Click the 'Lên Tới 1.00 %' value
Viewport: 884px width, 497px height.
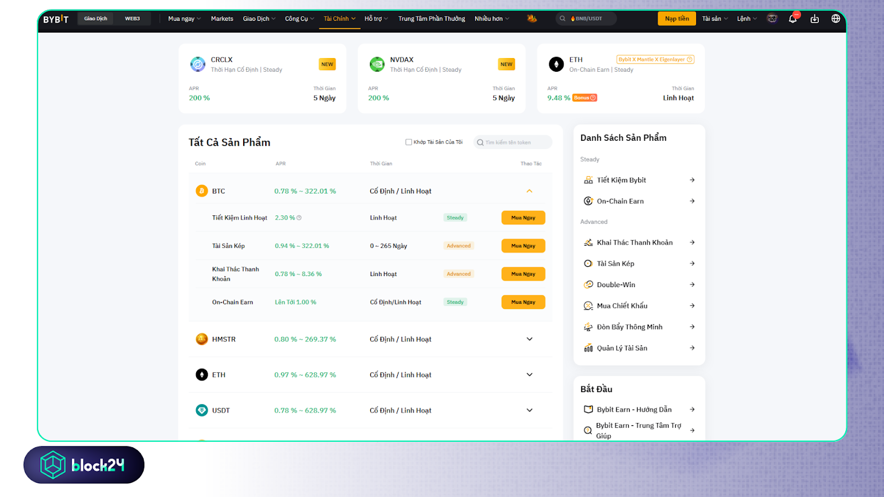pos(296,302)
